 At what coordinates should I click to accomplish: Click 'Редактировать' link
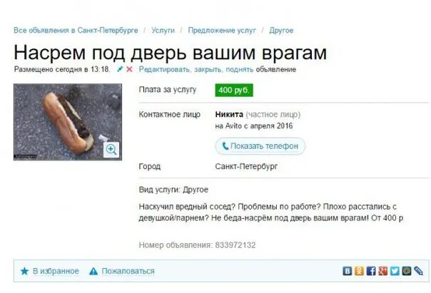click(164, 69)
